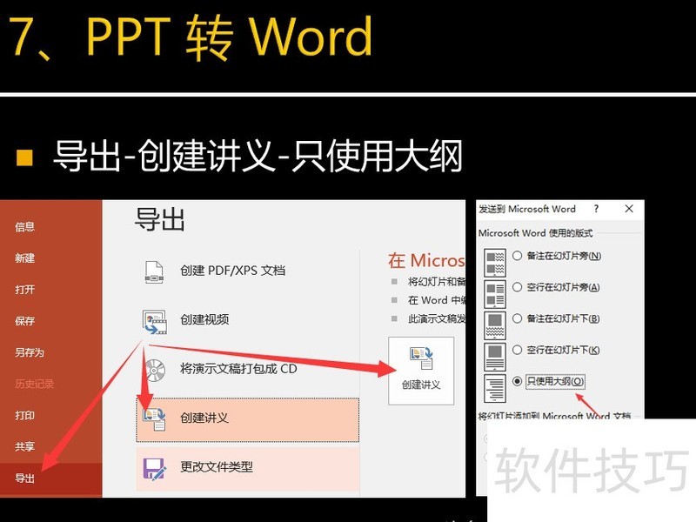The width and height of the screenshot is (696, 522).
Task: Click the change file type floppy icon
Action: point(155,469)
